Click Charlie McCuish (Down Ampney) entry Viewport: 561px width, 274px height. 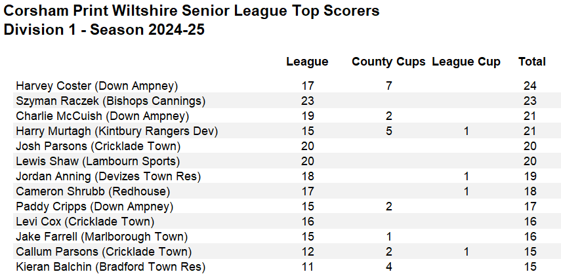tap(102, 116)
